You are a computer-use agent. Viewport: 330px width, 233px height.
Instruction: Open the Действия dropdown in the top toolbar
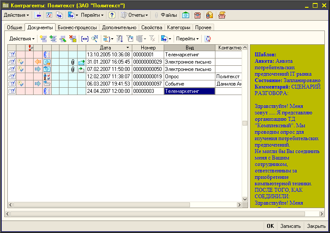coord(16,15)
